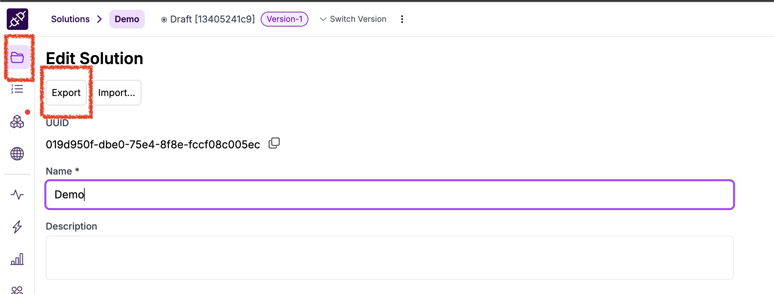
Task: Copy the UUID to clipboard
Action: click(x=274, y=143)
